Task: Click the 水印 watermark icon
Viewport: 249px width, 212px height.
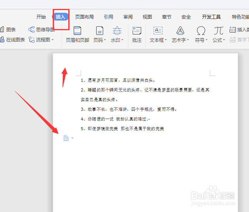Action: click(117, 31)
